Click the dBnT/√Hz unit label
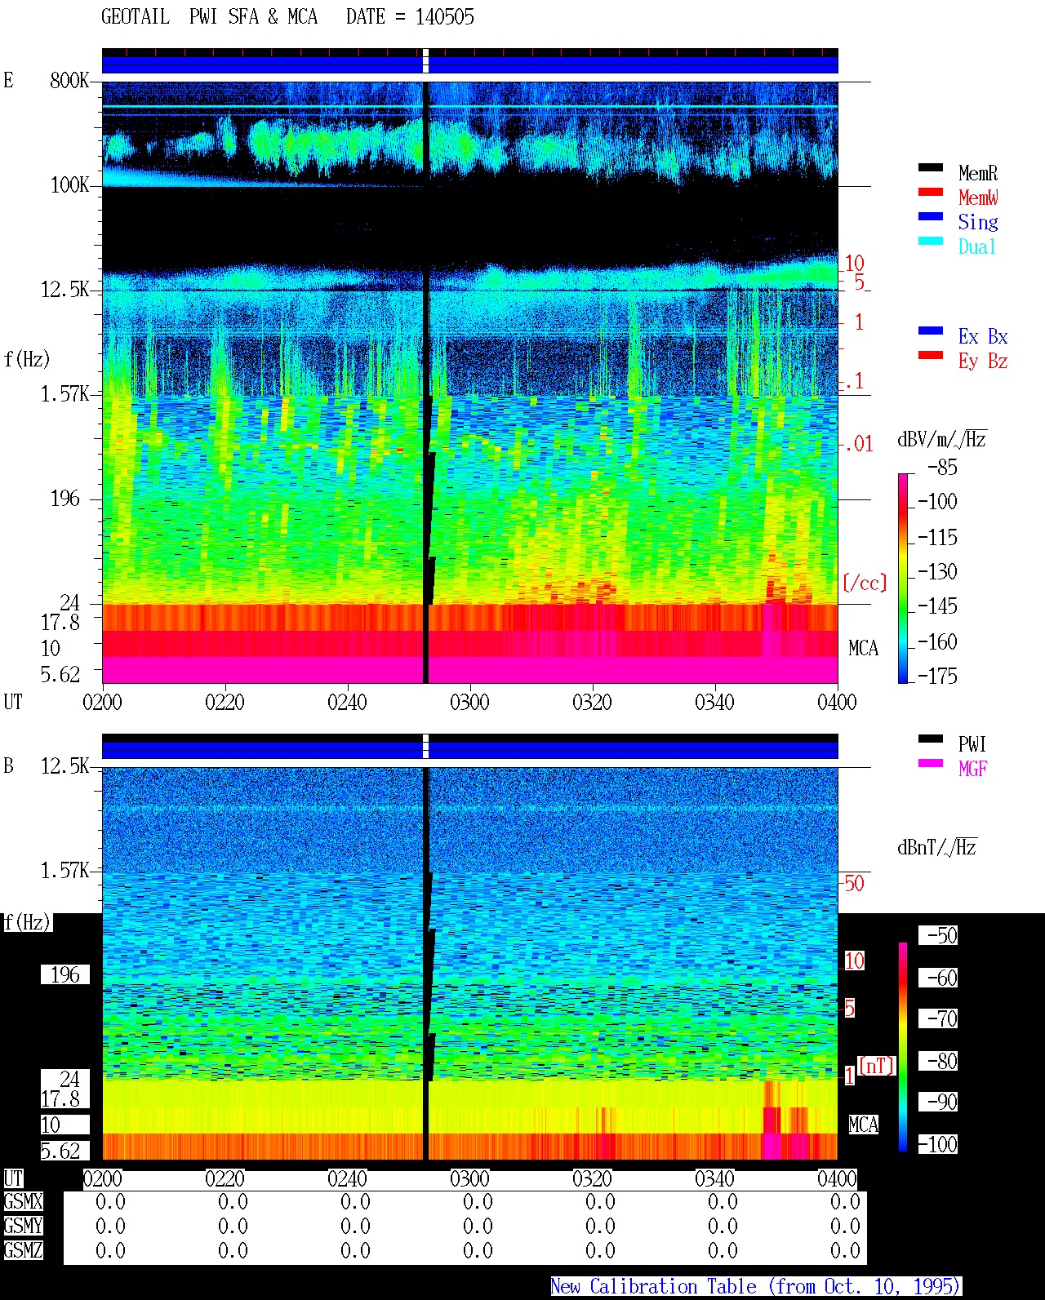Viewport: 1045px width, 1300px height. click(937, 847)
